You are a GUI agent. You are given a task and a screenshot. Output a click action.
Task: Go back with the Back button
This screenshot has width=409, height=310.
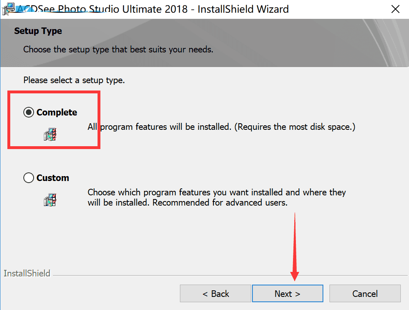click(216, 294)
